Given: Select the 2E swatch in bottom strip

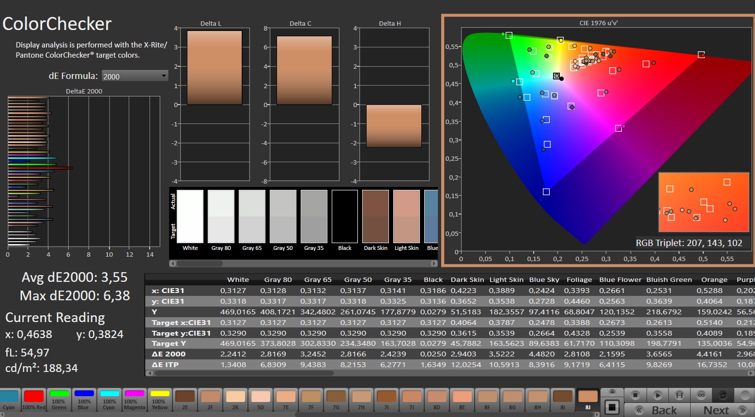Looking at the screenshot, I should (185, 400).
